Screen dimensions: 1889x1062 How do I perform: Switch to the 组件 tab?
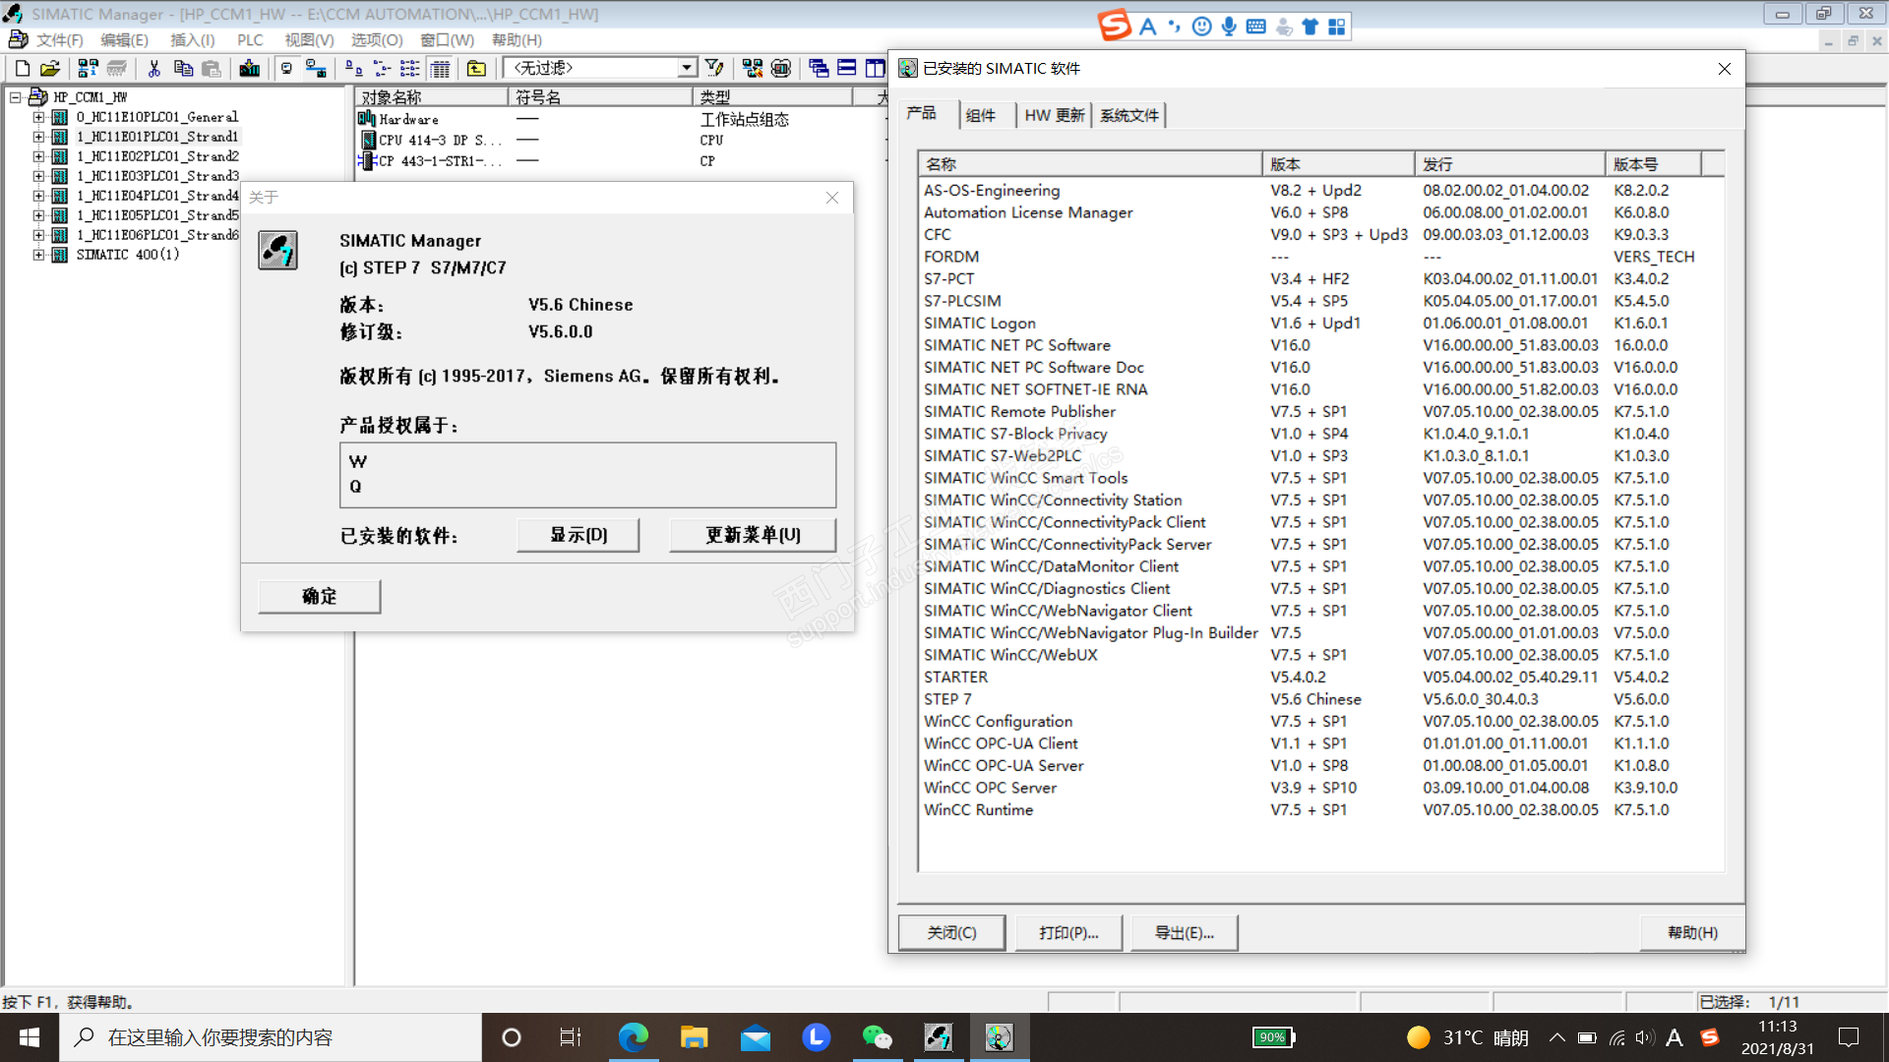(x=980, y=115)
